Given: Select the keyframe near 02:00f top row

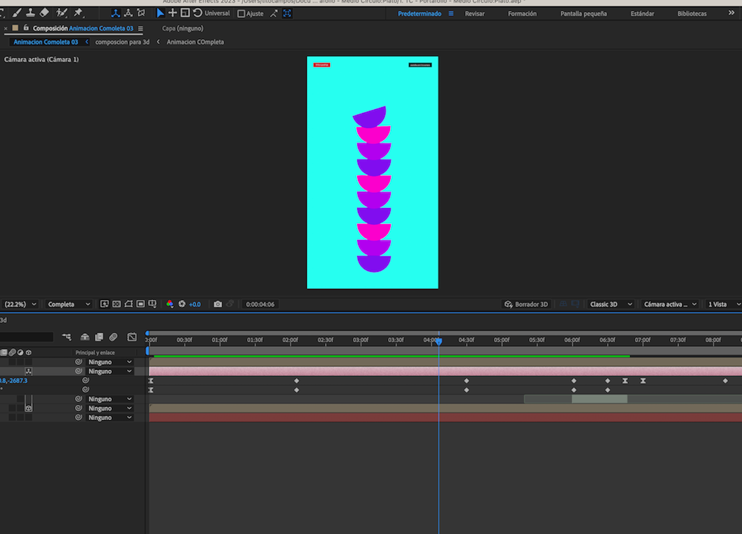Looking at the screenshot, I should (x=297, y=381).
